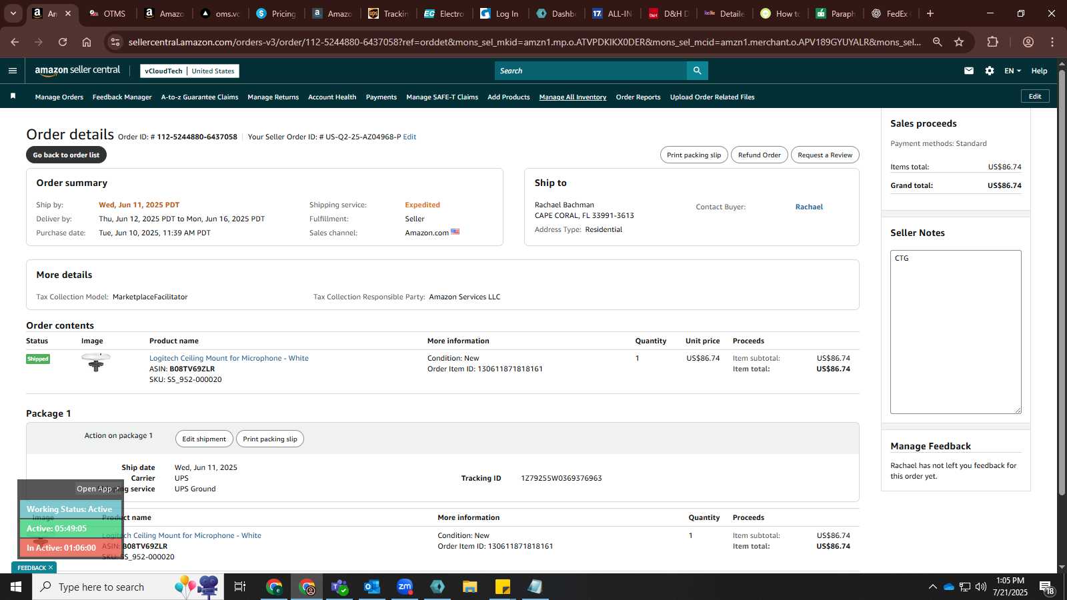Open Manage Orders menu
The image size is (1067, 600).
[59, 97]
